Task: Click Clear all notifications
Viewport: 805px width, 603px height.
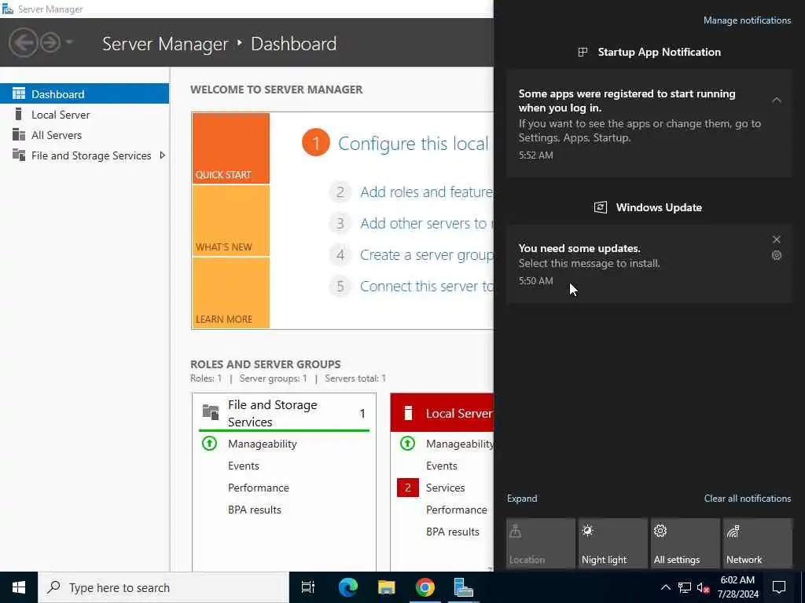Action: tap(747, 499)
